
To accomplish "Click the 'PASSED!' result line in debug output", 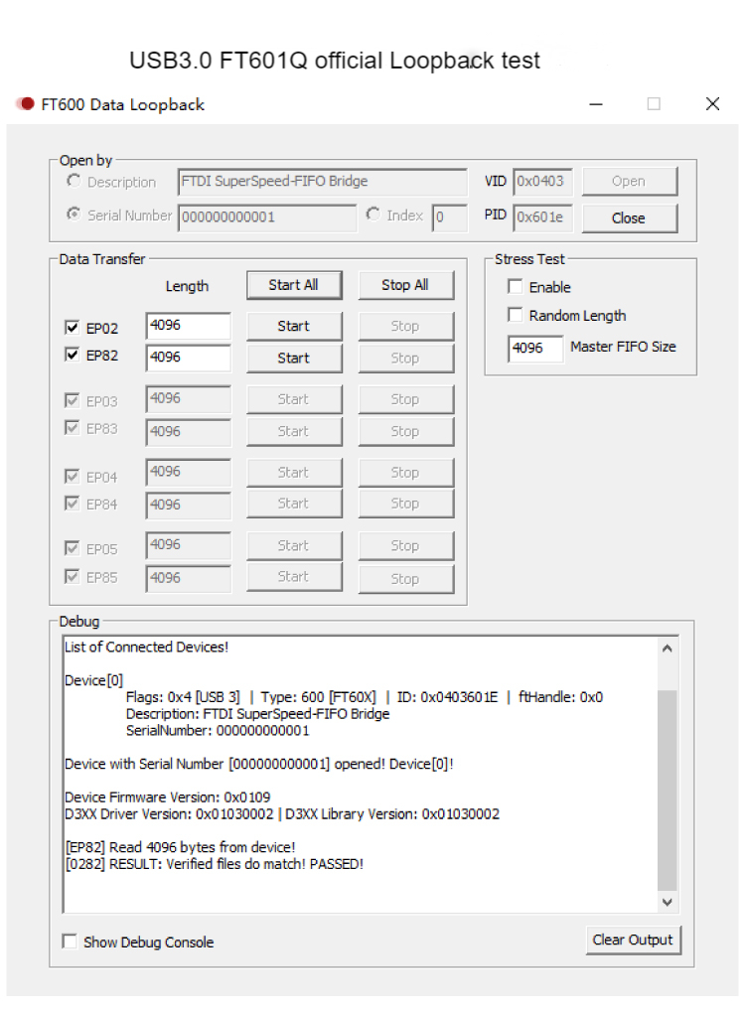I will pyautogui.click(x=214, y=864).
